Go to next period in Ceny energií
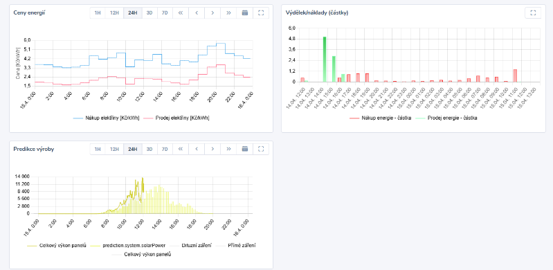 [212, 12]
